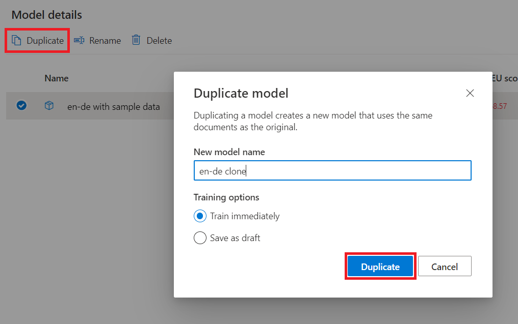Select the Train immediately option
The width and height of the screenshot is (518, 324).
[x=200, y=216]
